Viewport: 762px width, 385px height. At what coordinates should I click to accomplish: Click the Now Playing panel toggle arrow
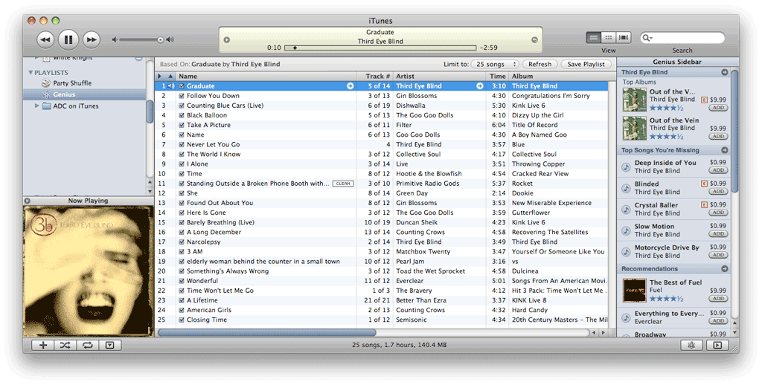[28, 201]
